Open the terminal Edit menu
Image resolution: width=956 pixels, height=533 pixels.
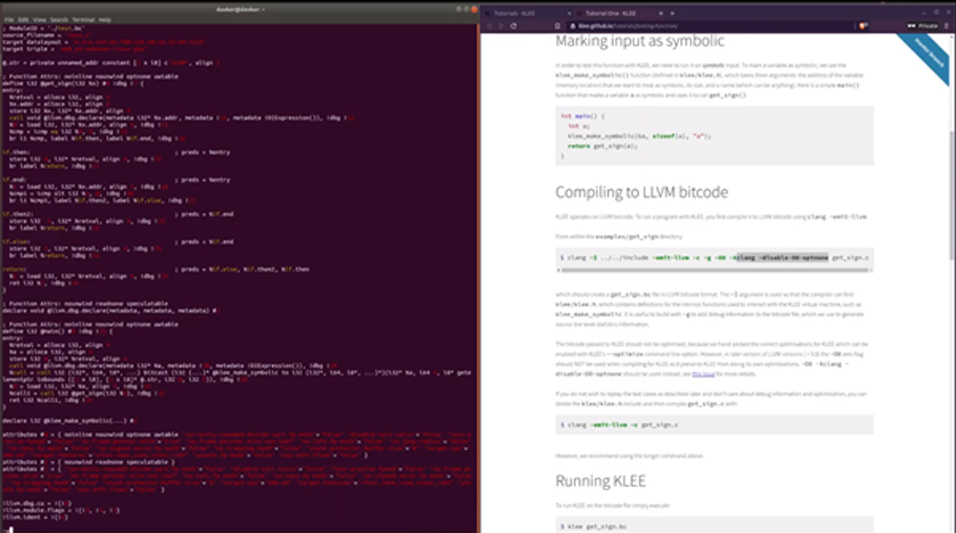tap(23, 20)
